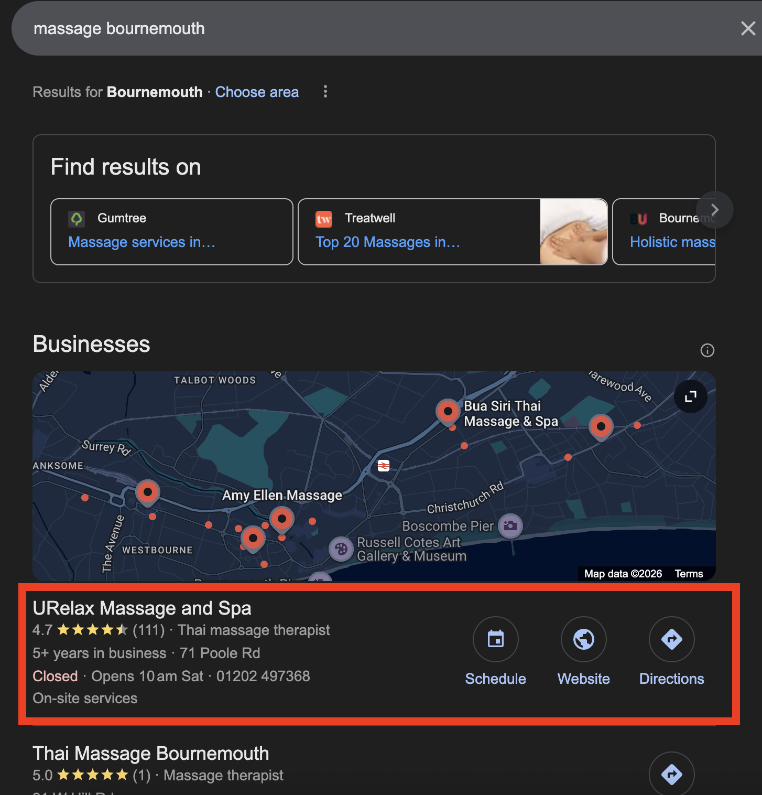Click the 'WESTBOURNE' area label on map

click(x=157, y=550)
